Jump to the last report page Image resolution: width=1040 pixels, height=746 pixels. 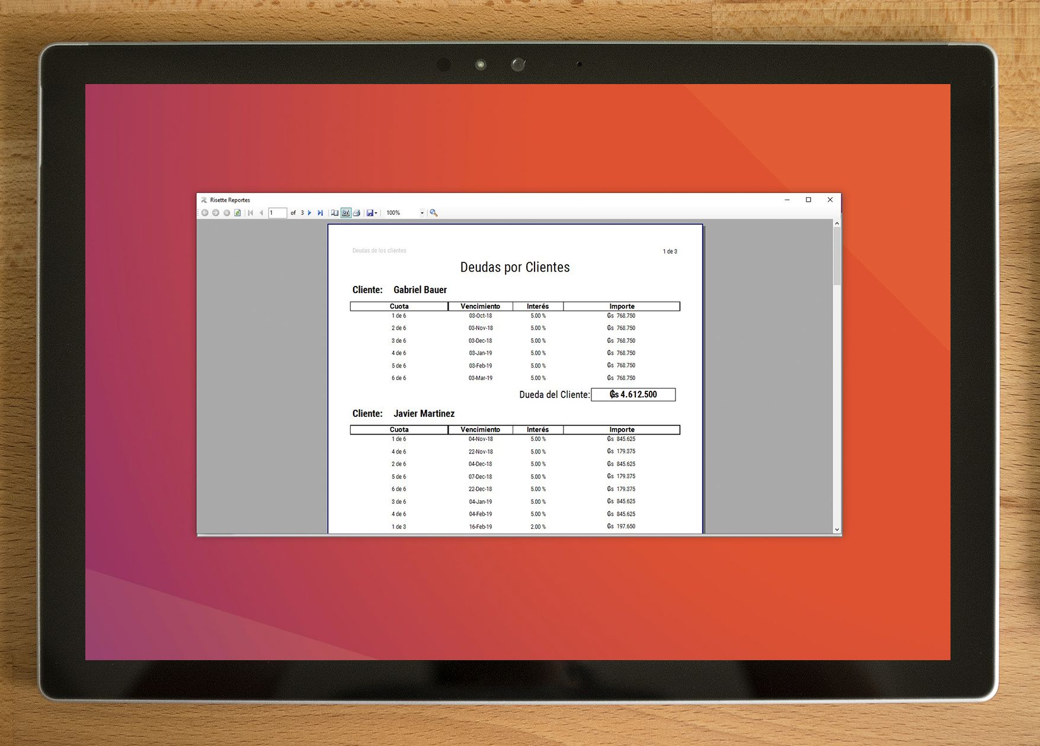click(x=320, y=213)
